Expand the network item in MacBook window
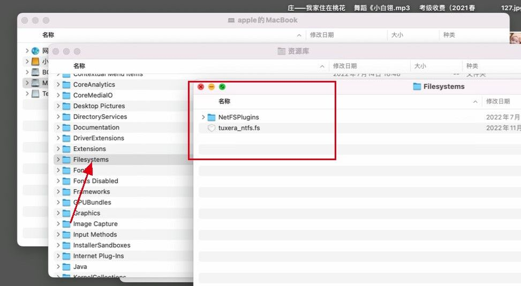This screenshot has width=521, height=286. (x=27, y=51)
